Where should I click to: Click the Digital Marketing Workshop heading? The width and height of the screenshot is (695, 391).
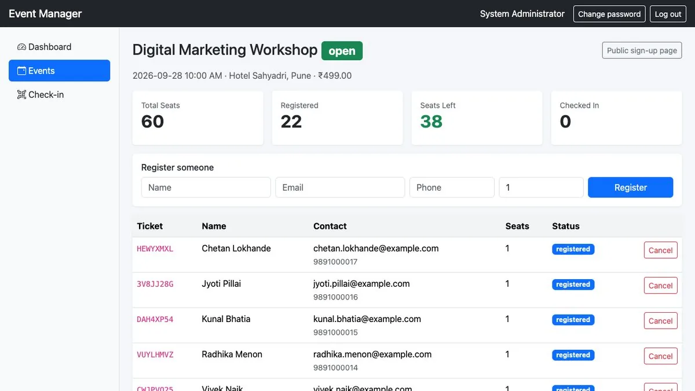[x=225, y=50]
